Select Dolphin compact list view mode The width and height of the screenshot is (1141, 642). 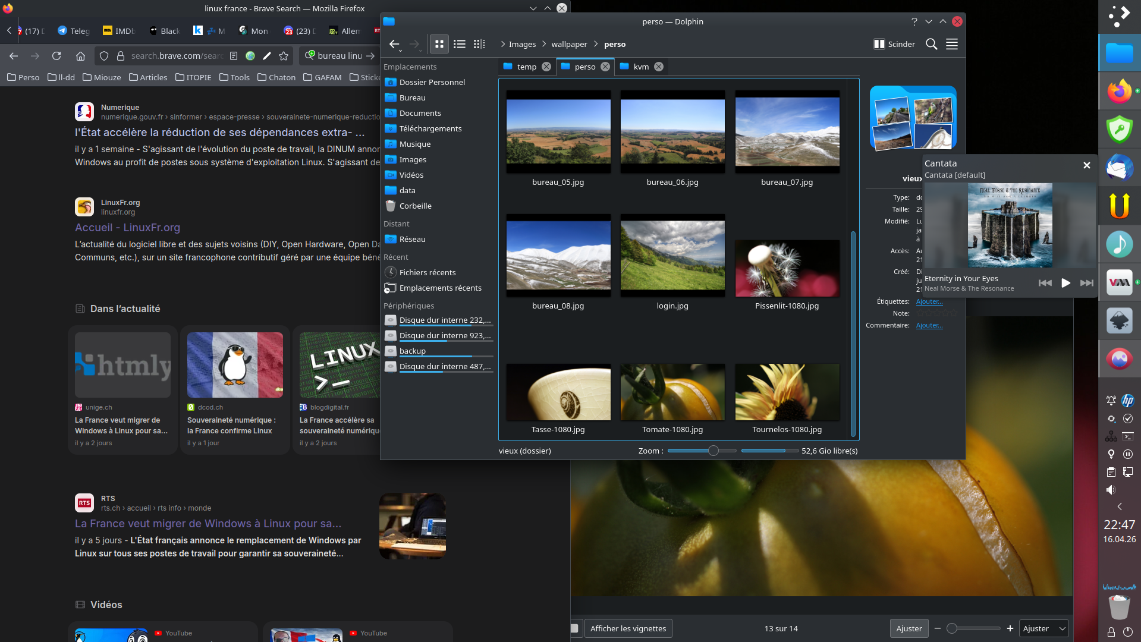459,44
